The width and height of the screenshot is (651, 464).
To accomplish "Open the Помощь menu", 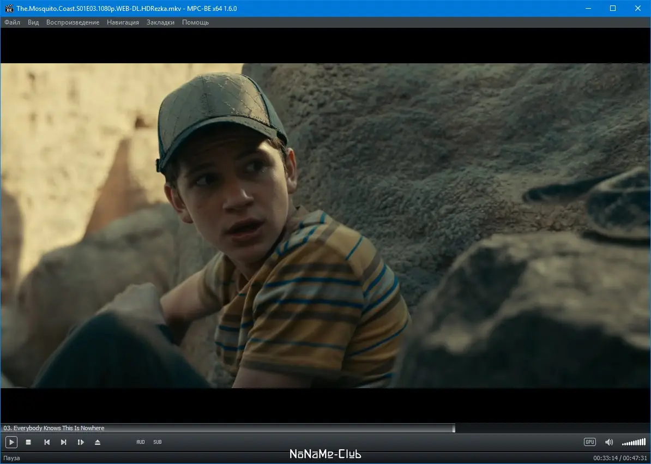I will [195, 22].
